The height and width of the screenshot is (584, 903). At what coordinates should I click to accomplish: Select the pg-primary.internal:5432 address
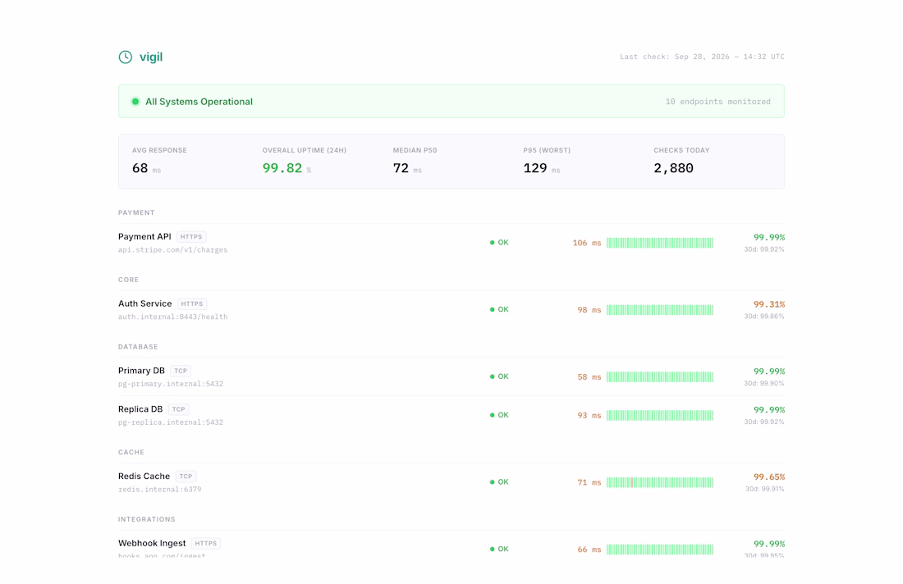click(171, 385)
